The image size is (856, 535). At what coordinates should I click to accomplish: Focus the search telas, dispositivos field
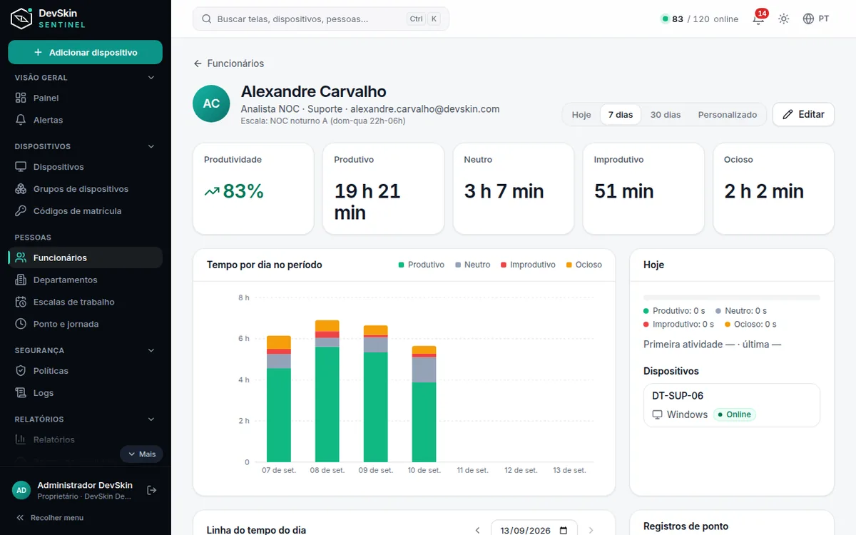(321, 19)
